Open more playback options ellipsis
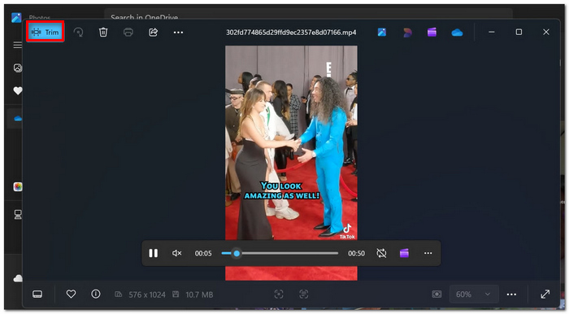569x314 pixels. (428, 253)
